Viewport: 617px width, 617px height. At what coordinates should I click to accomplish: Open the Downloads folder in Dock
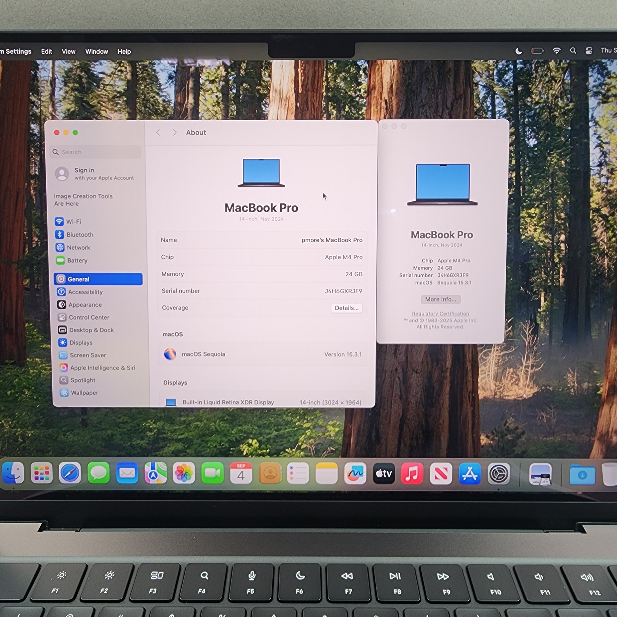(582, 475)
